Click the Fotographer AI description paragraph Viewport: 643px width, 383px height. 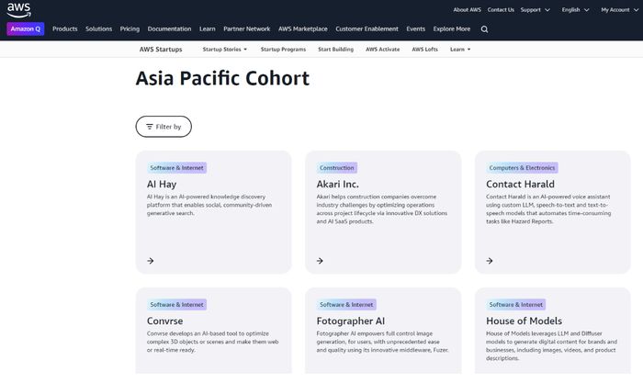383,342
